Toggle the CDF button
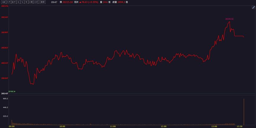Screen dimensions: 256x128 36,2
